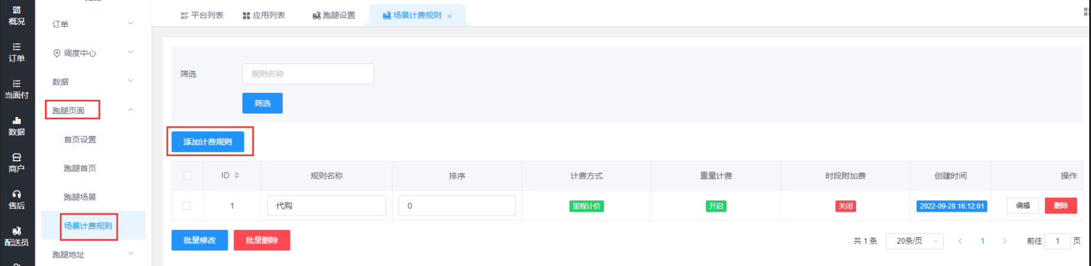Screen dimensions: 1091x266
Task: Open the 数据 chart icon in dark sidebar
Action: click(17, 121)
